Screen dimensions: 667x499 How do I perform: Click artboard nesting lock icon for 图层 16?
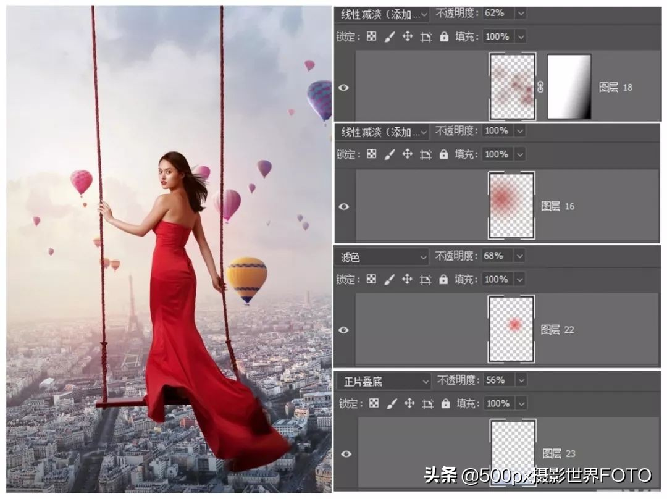tap(426, 154)
